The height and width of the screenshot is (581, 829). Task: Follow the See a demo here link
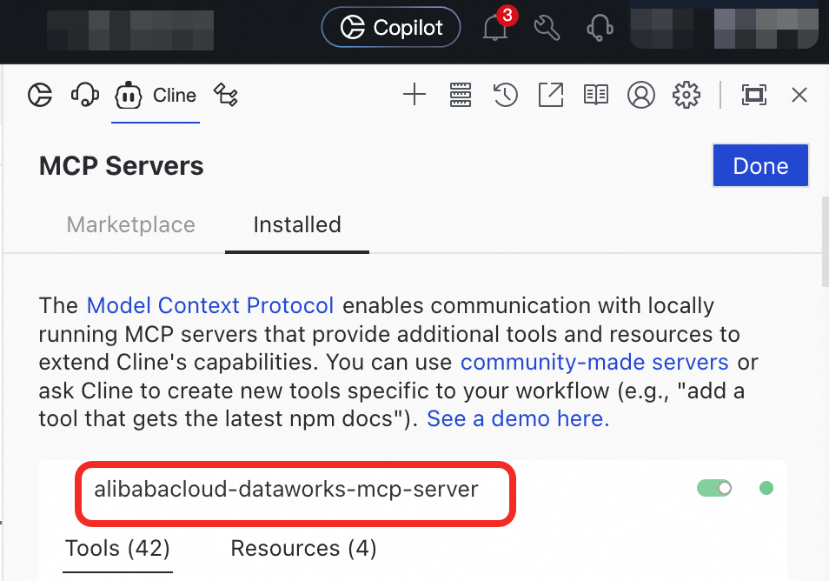tap(518, 418)
